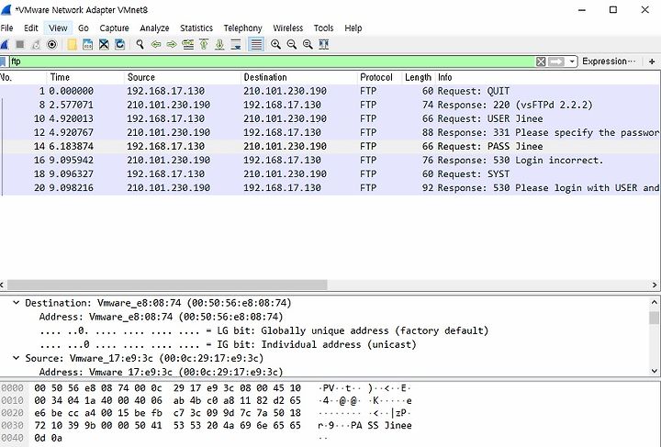Screen dimensions: 661x447
Task: Reload this capture file
Action: [x=119, y=44]
